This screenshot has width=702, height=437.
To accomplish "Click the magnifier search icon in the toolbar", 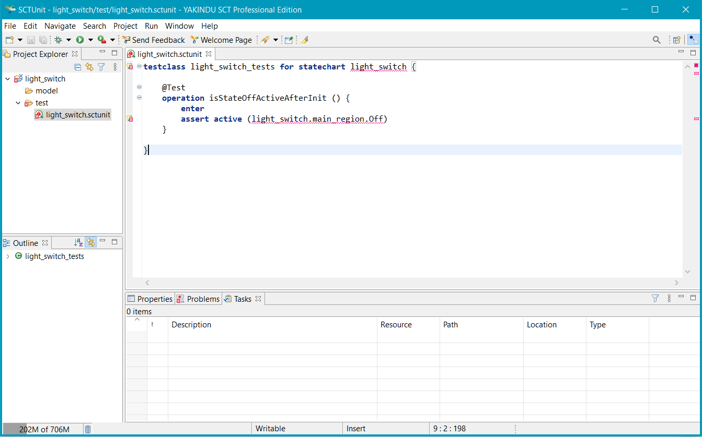I will click(x=657, y=40).
